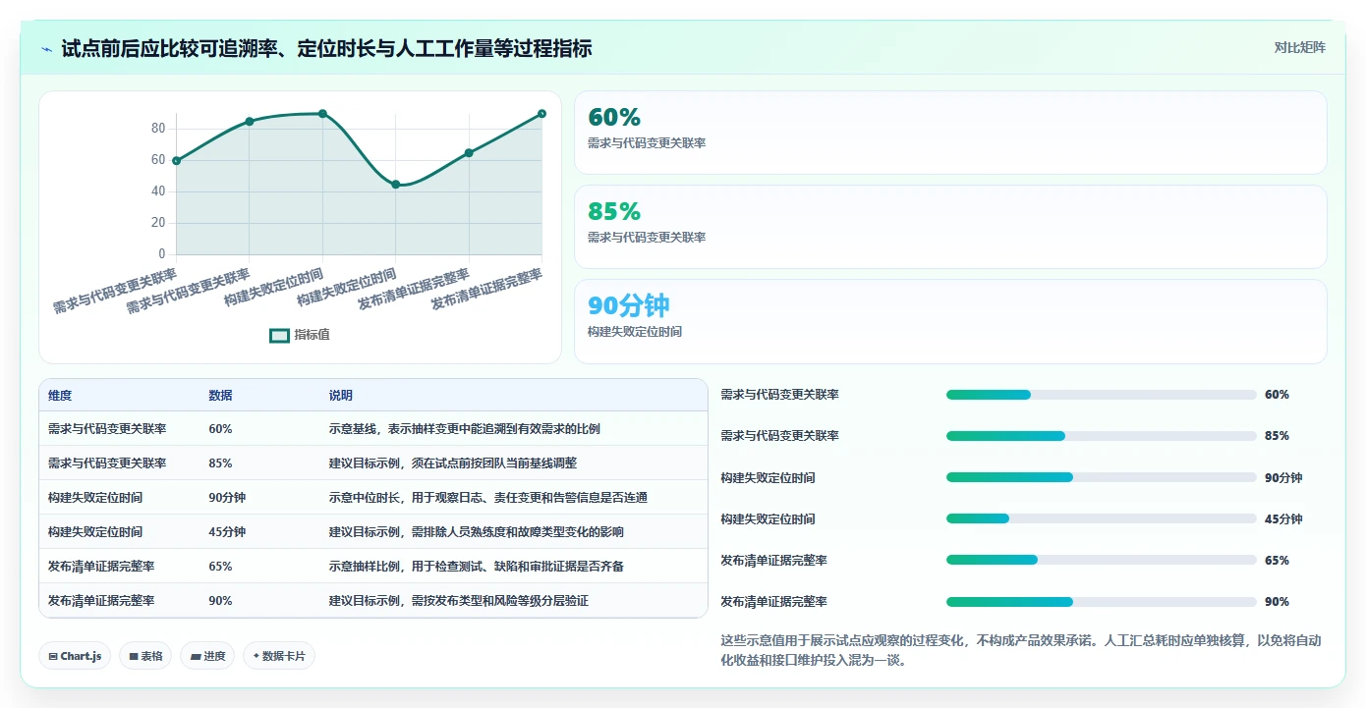Click the description mentioning 人员熟练度
1366x708 pixels.
(477, 532)
